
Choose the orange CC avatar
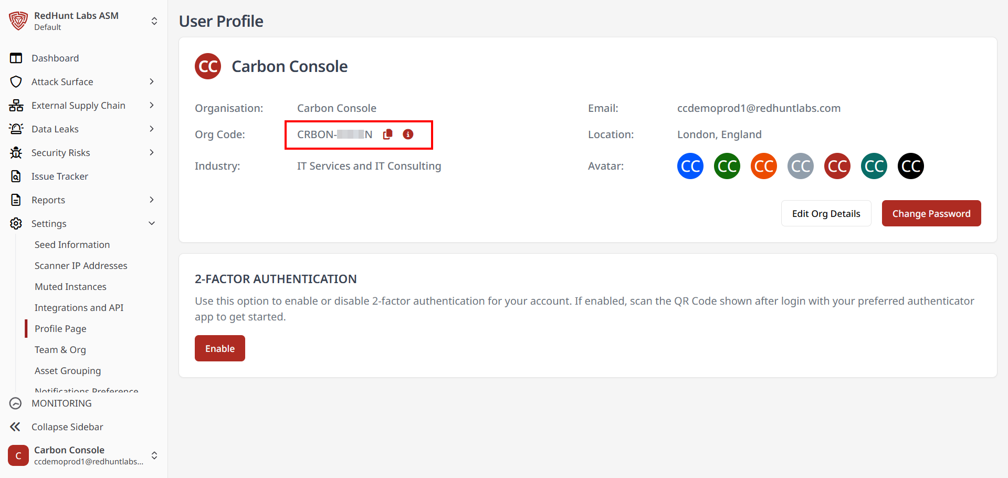[x=764, y=166]
